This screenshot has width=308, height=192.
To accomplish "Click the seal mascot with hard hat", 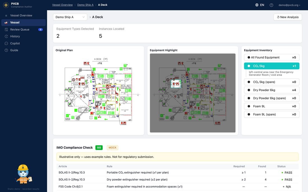I will [x=23, y=174].
